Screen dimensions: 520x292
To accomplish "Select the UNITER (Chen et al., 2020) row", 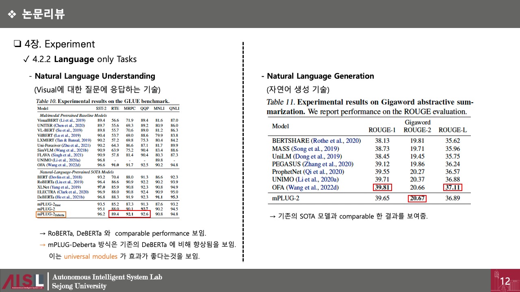I will (108, 126).
